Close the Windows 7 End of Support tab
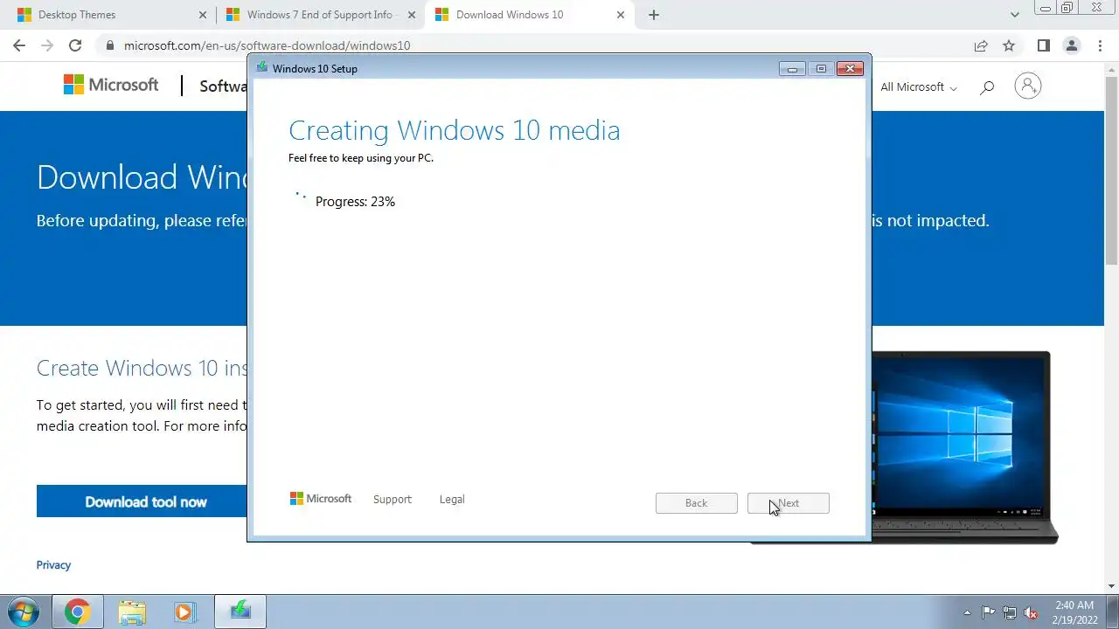This screenshot has width=1119, height=629. [x=412, y=15]
